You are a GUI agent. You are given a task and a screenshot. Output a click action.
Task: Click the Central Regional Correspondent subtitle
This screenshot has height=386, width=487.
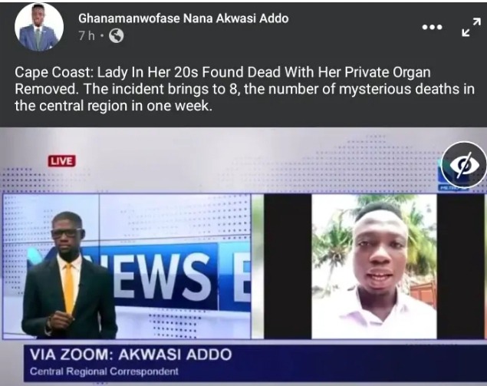[104, 371]
